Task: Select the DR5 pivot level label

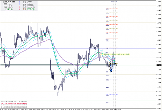Action: coord(108,9)
